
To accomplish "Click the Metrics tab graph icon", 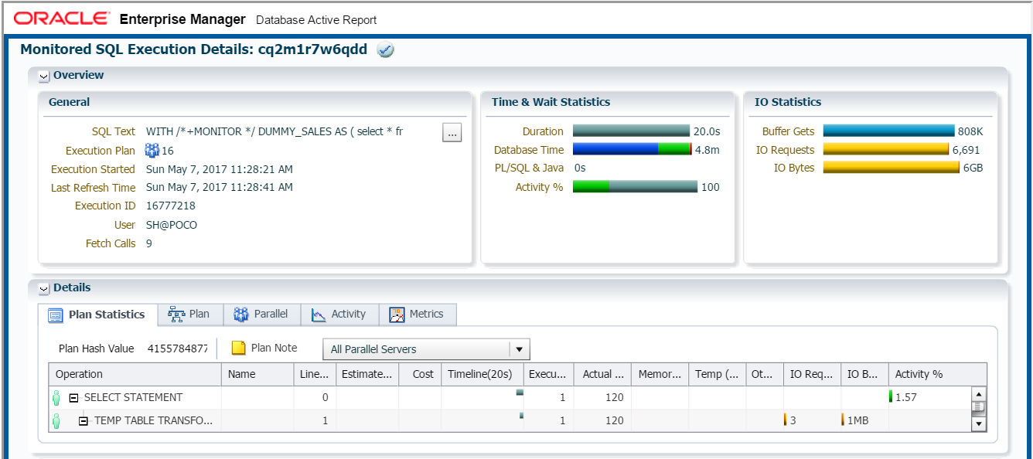I will tap(397, 315).
